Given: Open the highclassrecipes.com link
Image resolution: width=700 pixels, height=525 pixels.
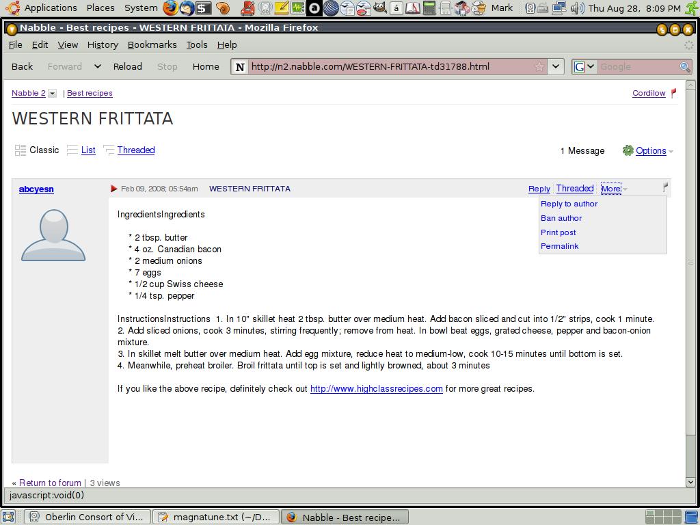Looking at the screenshot, I should [x=376, y=389].
